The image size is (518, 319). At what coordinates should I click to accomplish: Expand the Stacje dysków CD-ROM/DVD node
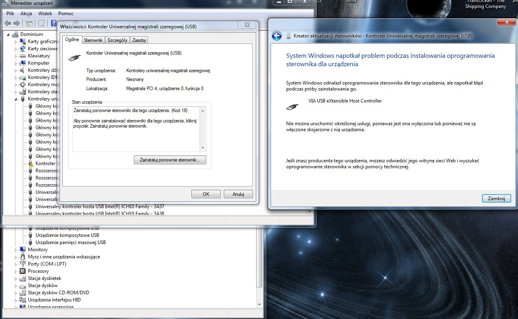coord(16,293)
